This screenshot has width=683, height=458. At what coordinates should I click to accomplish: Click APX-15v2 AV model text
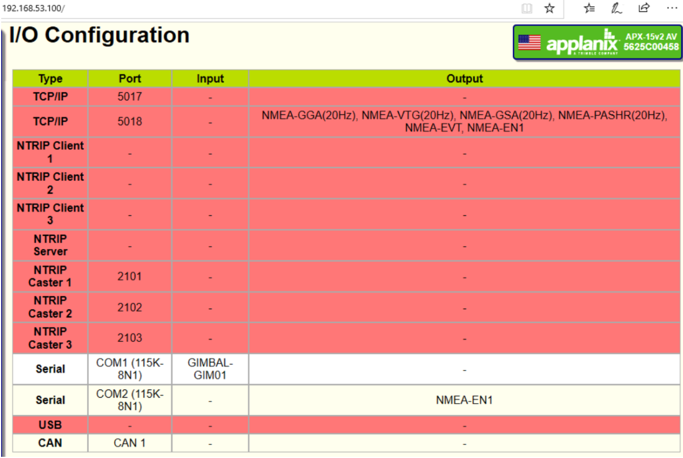click(x=651, y=37)
